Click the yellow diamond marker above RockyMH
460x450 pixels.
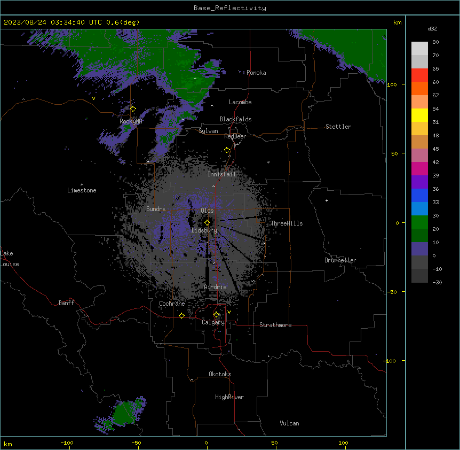[133, 108]
